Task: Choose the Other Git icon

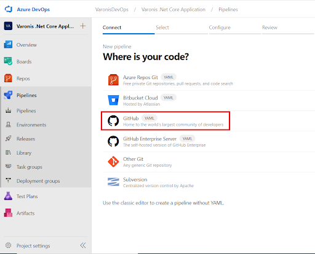Action: 113,161
